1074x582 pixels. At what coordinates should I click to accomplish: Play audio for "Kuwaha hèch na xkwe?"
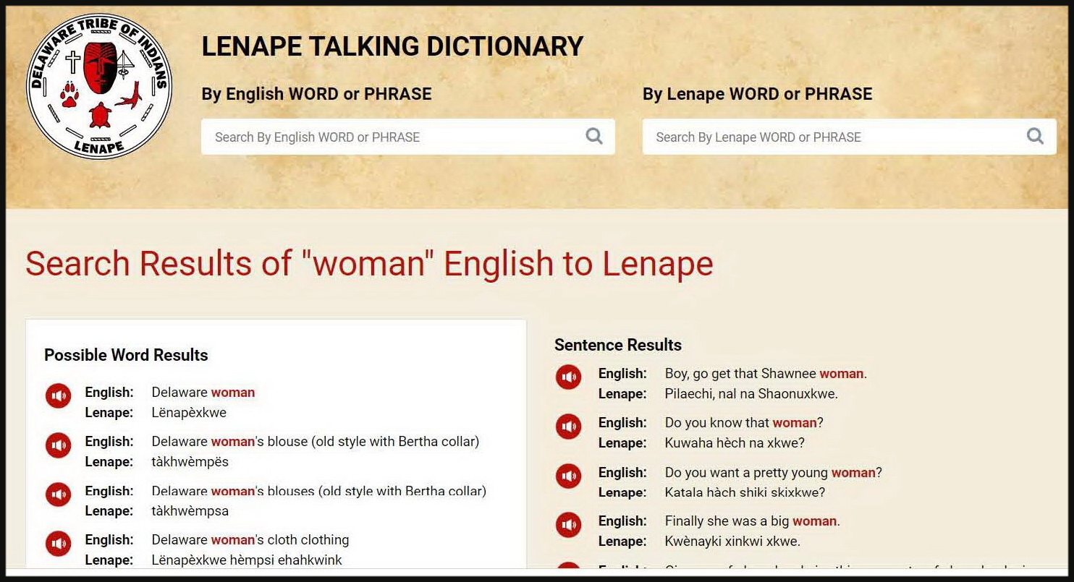[x=568, y=427]
